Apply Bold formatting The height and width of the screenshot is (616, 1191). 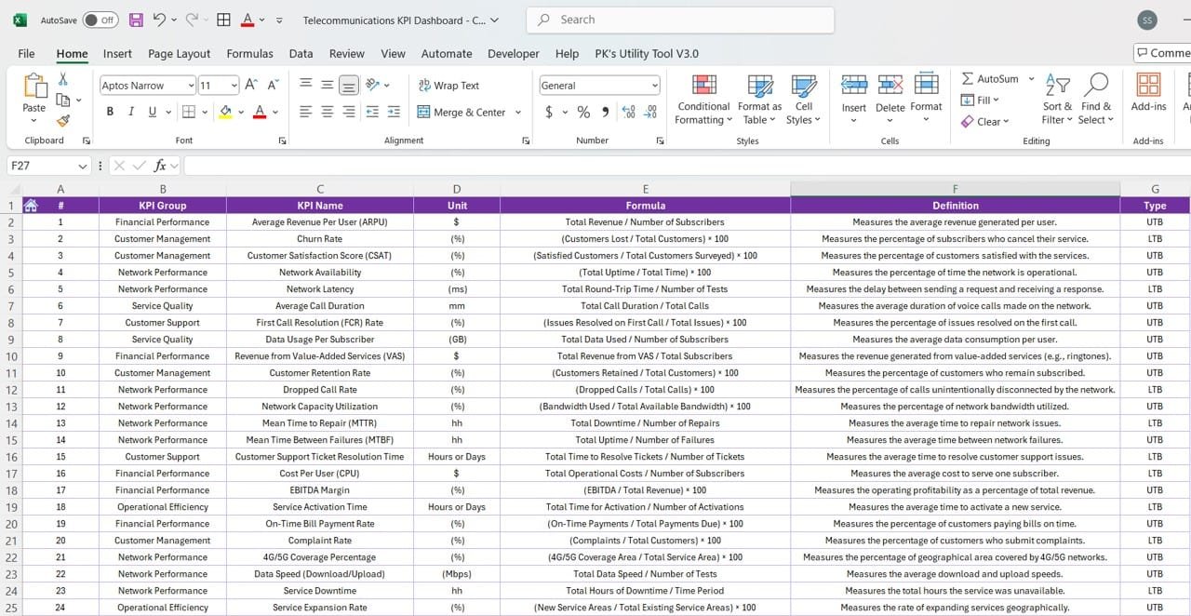click(110, 112)
